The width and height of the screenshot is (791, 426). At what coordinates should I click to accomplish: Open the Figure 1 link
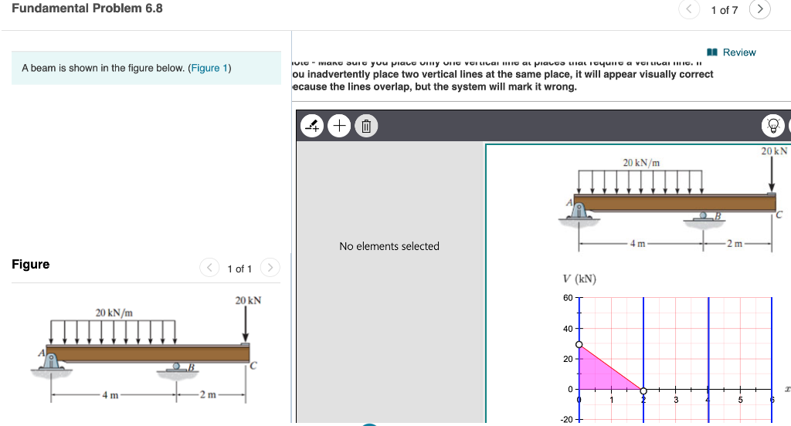click(x=209, y=68)
